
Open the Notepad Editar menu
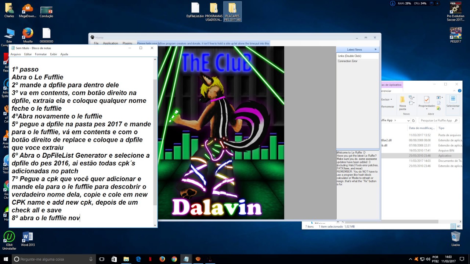28,54
